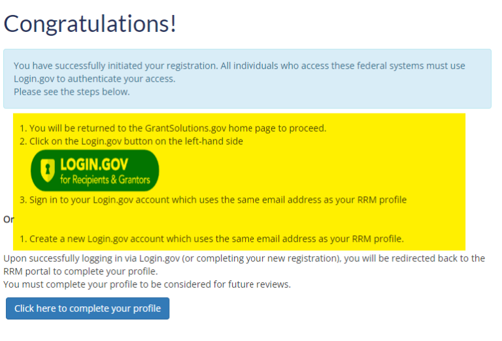Image resolution: width=502 pixels, height=341 pixels.
Task: Click step 1 about returning to home page
Action: [x=177, y=128]
